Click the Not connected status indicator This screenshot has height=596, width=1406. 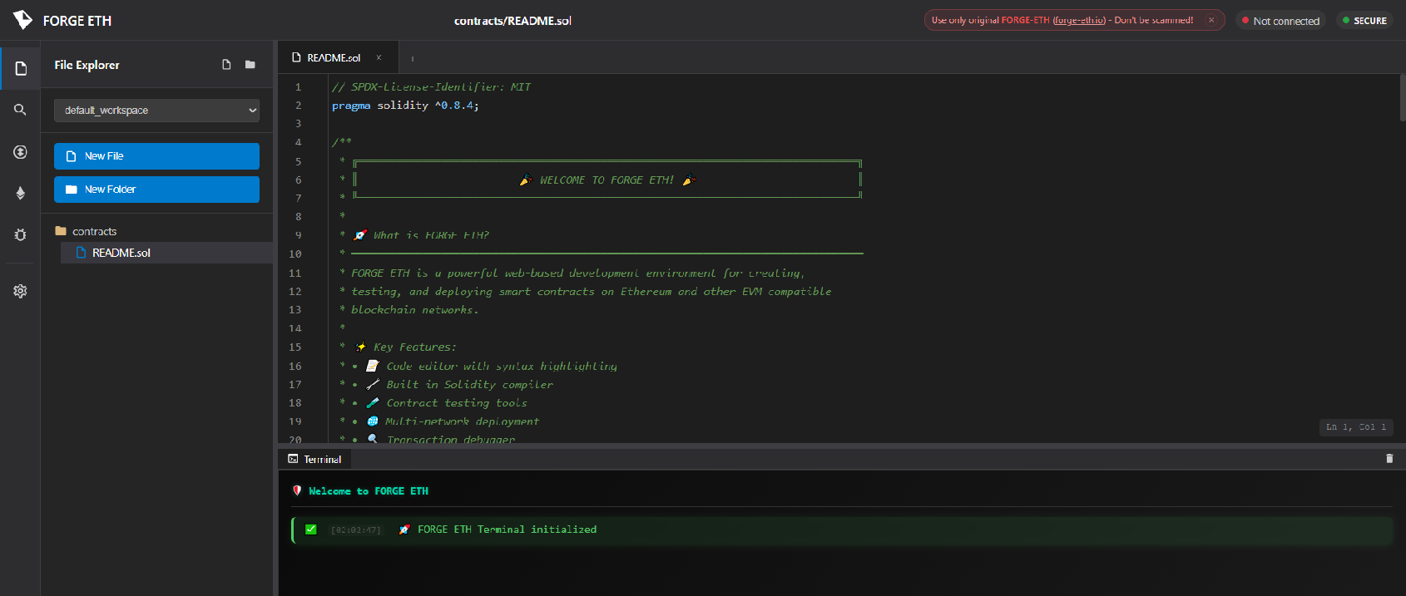tap(1280, 21)
